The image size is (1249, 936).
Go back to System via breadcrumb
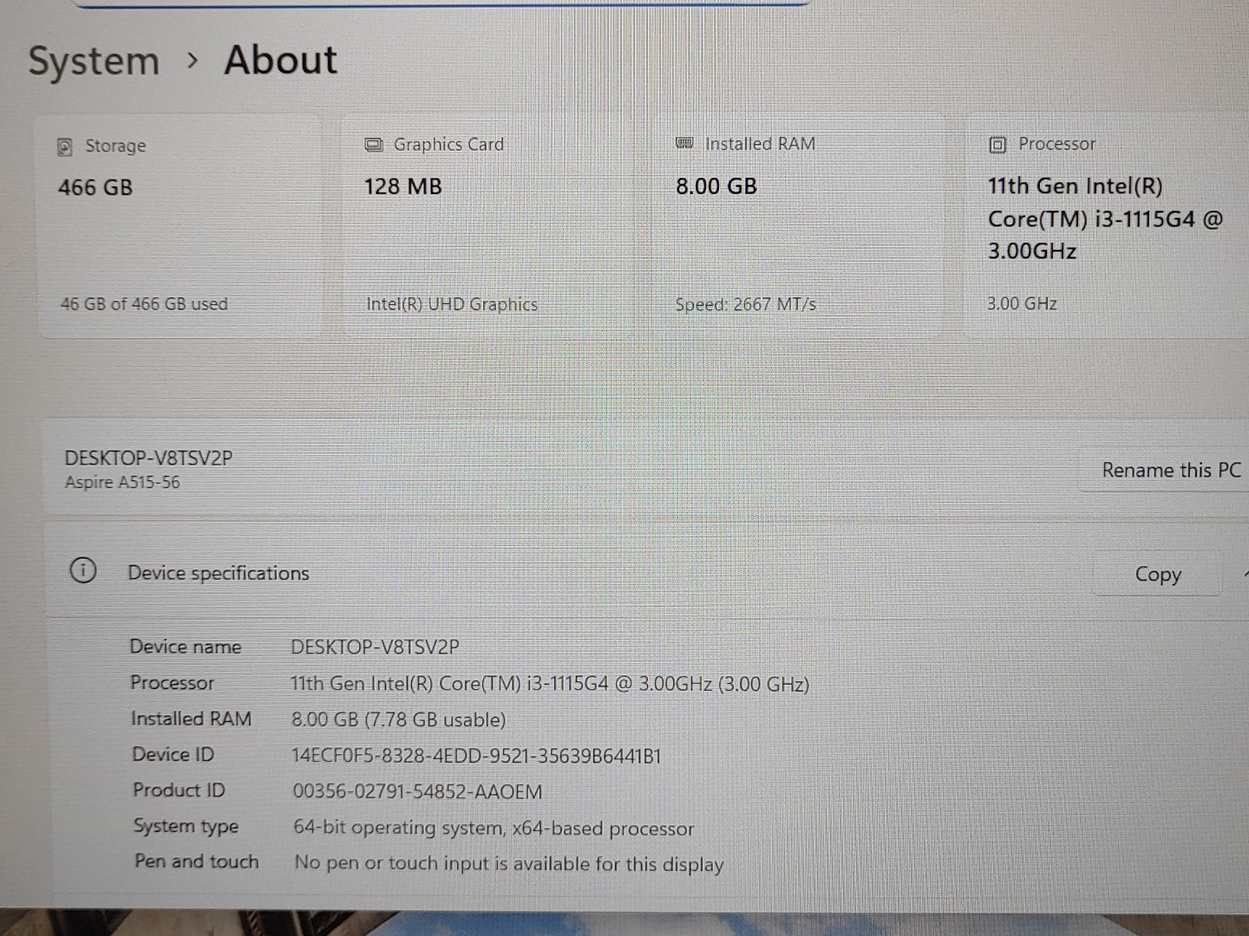click(94, 62)
